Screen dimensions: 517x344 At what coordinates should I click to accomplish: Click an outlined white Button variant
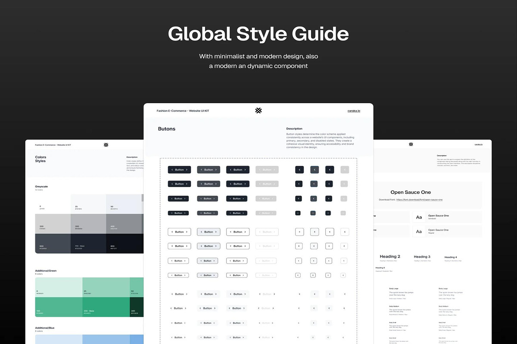coord(179,232)
